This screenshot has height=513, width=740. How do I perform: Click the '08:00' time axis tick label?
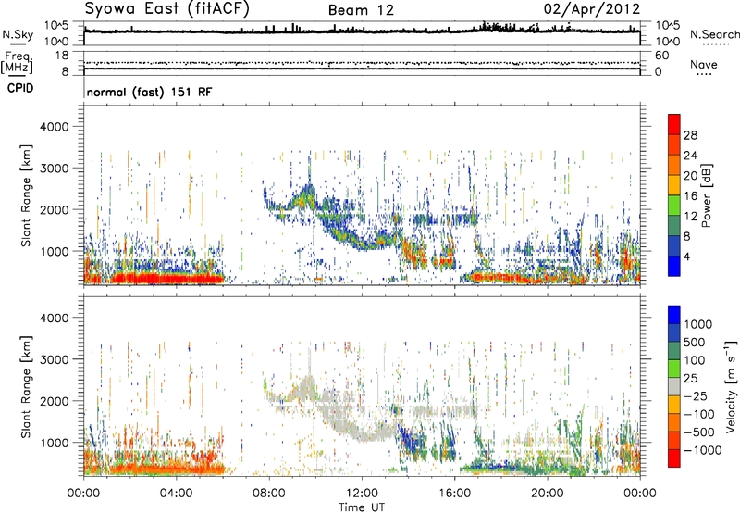tap(269, 494)
